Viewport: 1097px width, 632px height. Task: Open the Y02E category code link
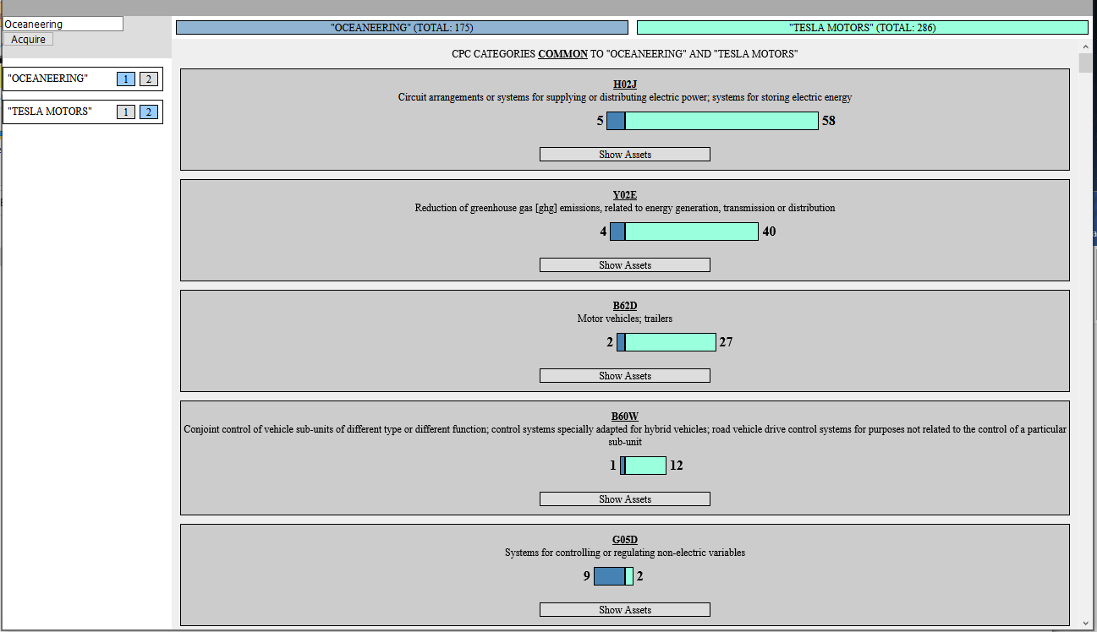click(625, 194)
